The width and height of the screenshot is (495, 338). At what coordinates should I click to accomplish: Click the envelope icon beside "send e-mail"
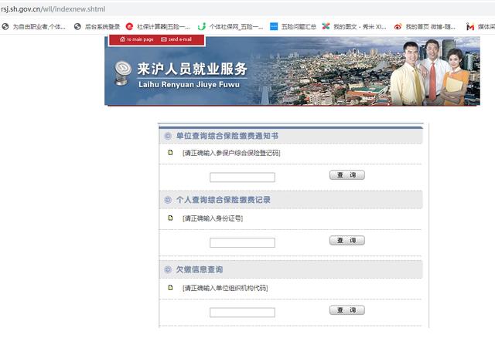coord(164,39)
